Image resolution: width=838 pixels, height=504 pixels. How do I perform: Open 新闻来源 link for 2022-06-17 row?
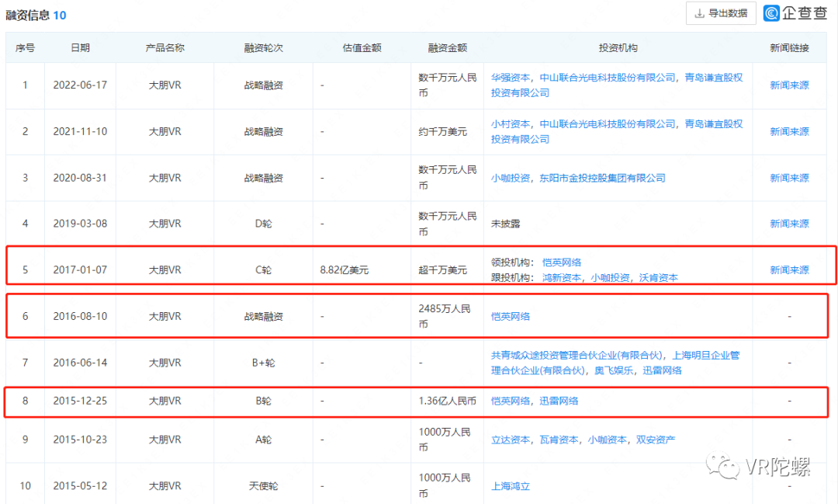point(789,85)
